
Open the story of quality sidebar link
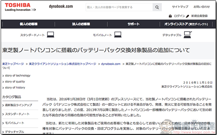pos(15,82)
